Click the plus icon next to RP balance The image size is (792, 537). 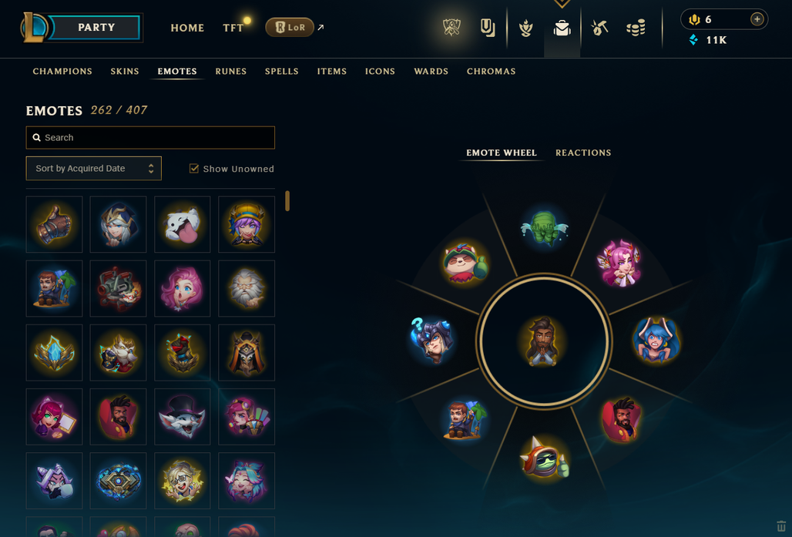[x=757, y=19]
